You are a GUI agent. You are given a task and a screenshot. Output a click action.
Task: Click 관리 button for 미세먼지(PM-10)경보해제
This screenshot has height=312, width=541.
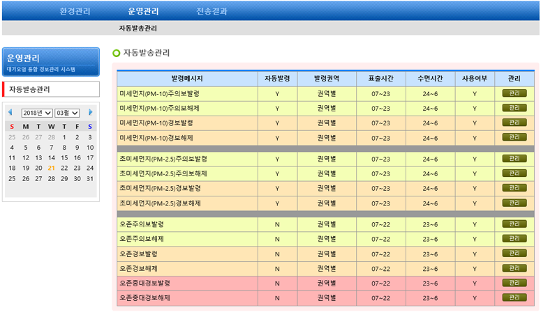click(x=514, y=137)
